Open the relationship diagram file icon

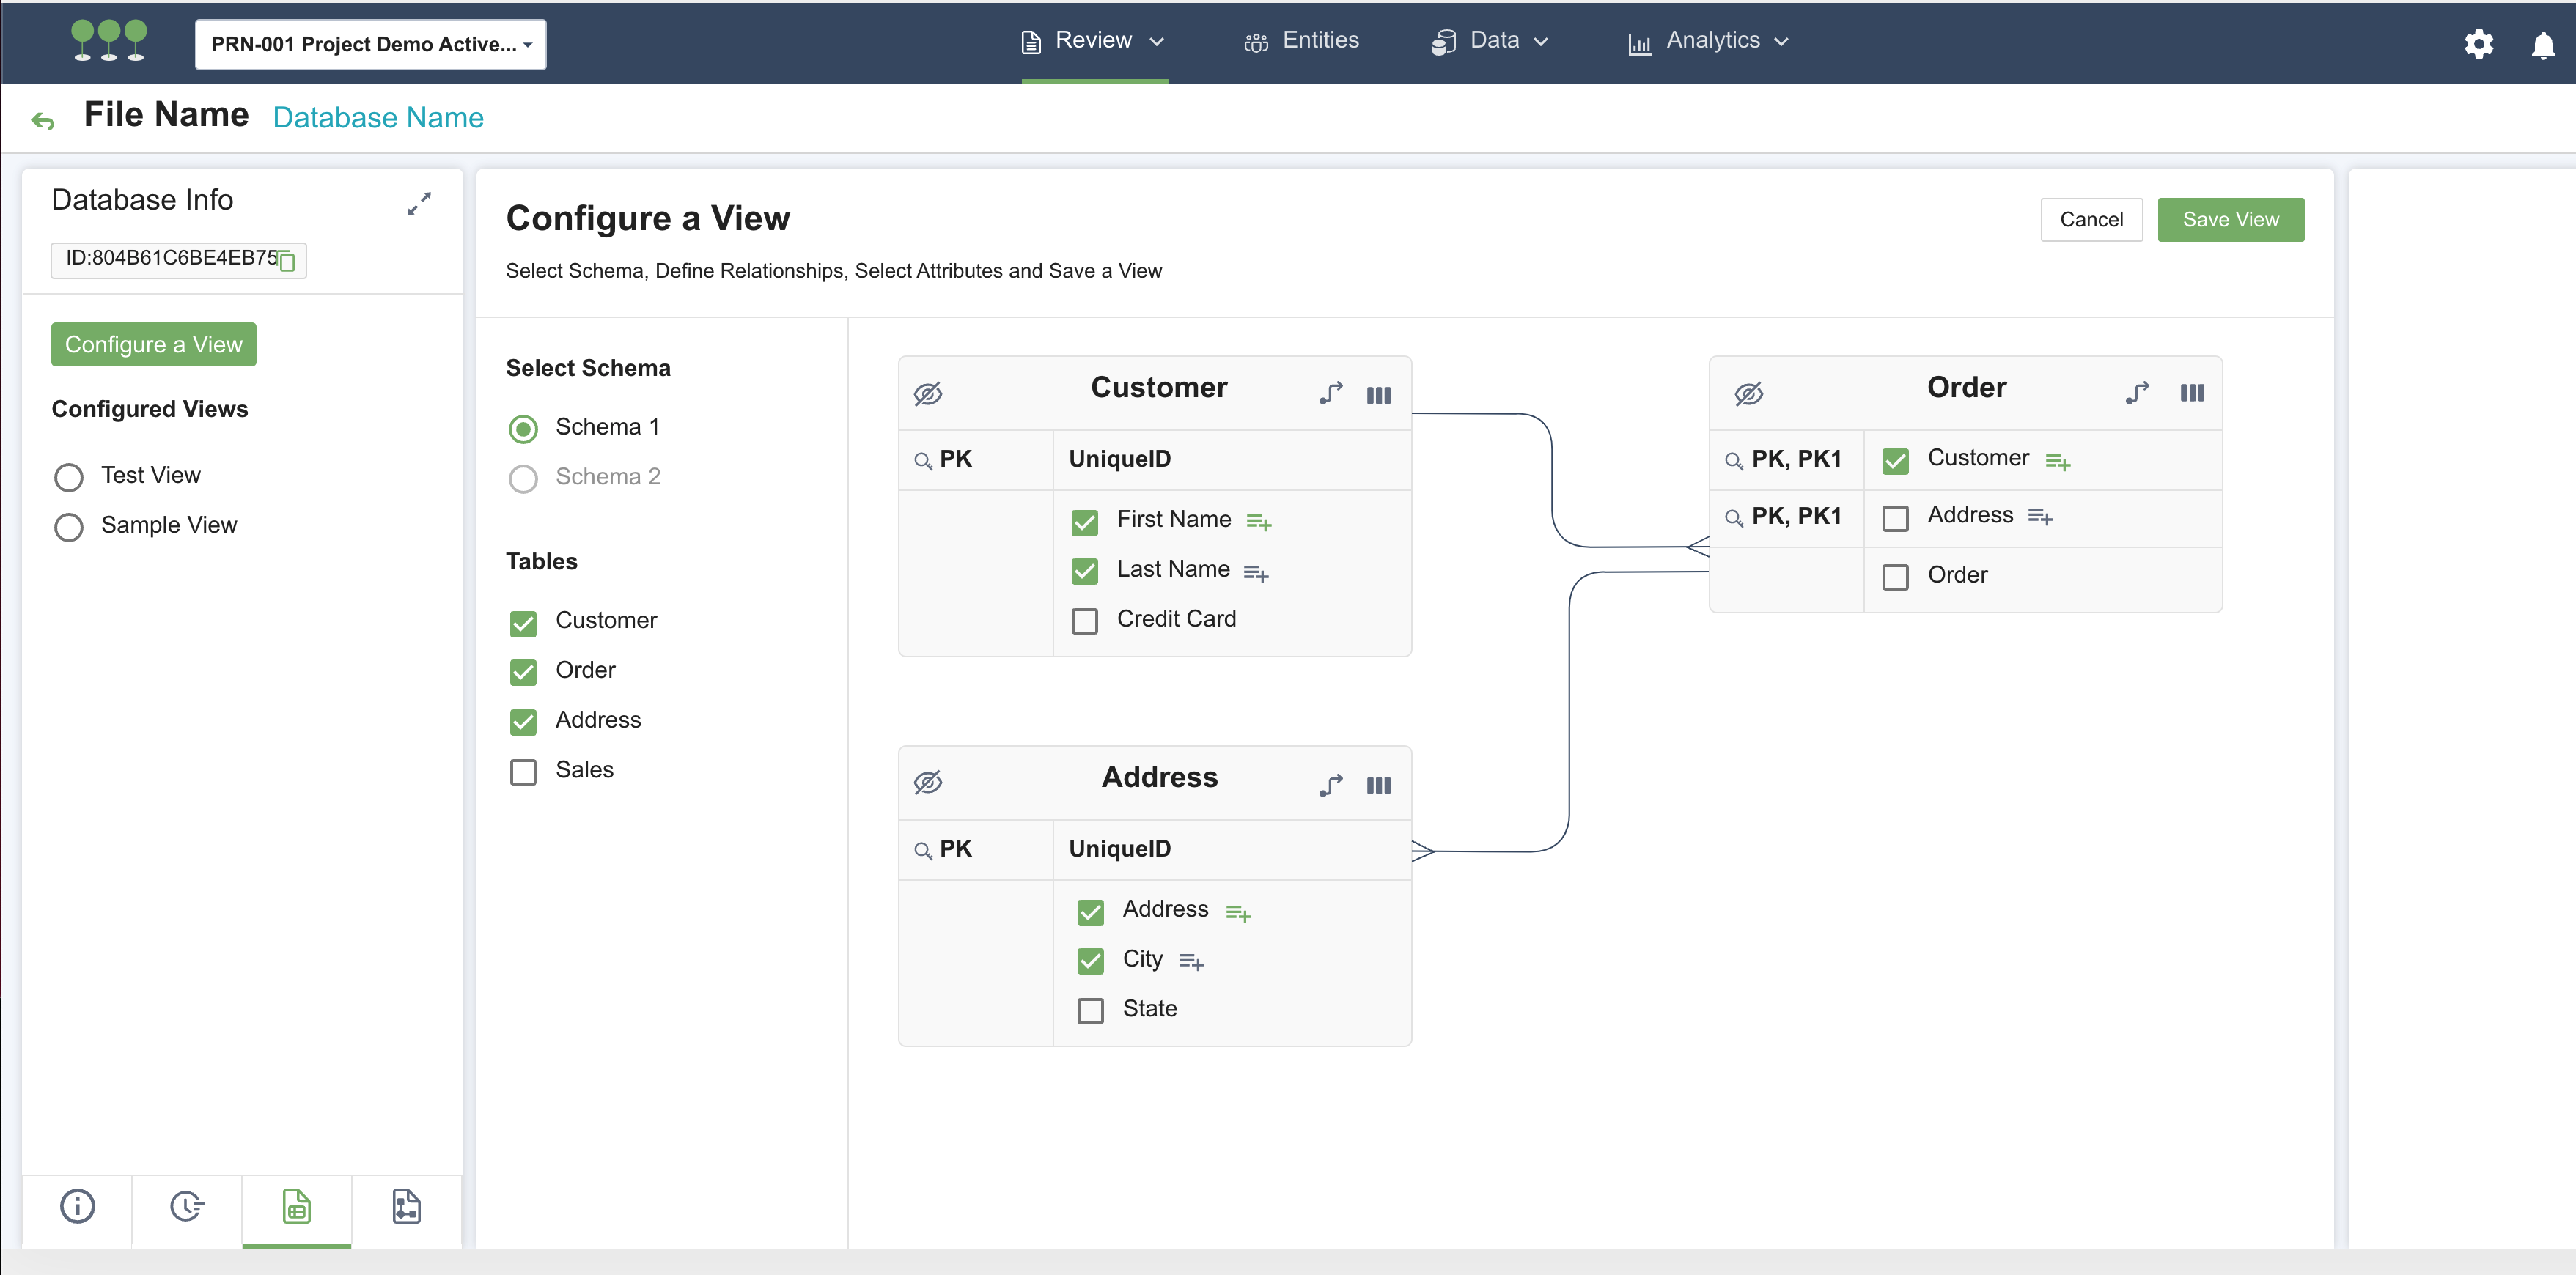tap(405, 1207)
